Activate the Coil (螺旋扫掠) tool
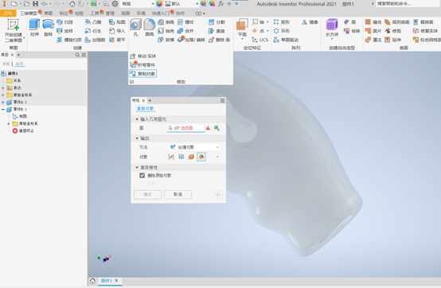The height and width of the screenshot is (288, 441). tap(69, 40)
